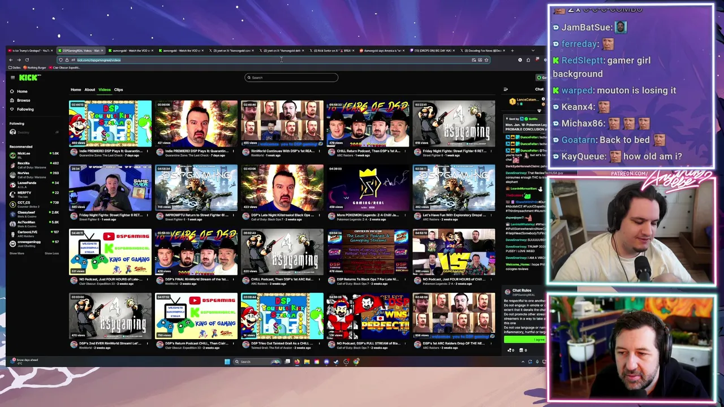Click the Chat header label
724x407 pixels.
coord(539,89)
